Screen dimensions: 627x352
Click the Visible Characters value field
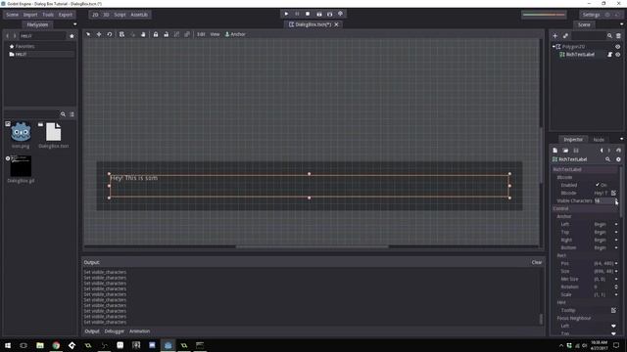(603, 200)
